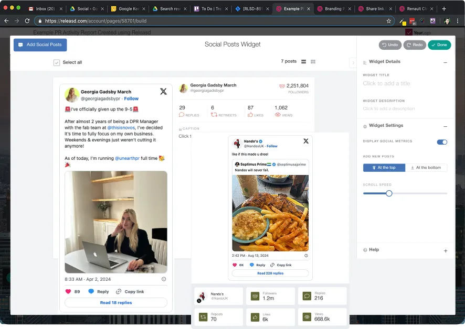Click the Replies 216 speech bubble icon
The height and width of the screenshot is (329, 465).
[x=306, y=296]
